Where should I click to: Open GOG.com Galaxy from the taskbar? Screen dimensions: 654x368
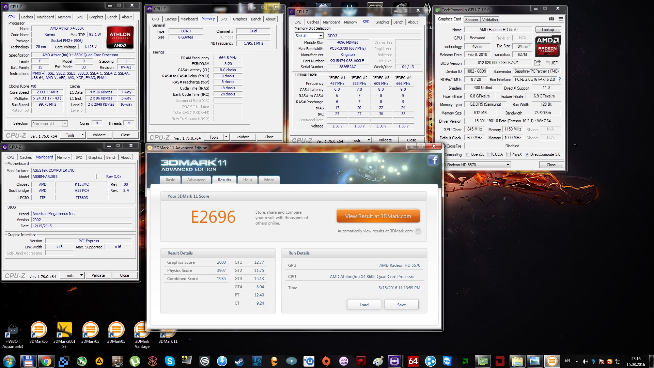(x=343, y=361)
